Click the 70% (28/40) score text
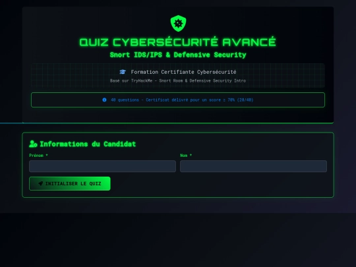Viewport: 356px width, 267px height. (x=241, y=100)
